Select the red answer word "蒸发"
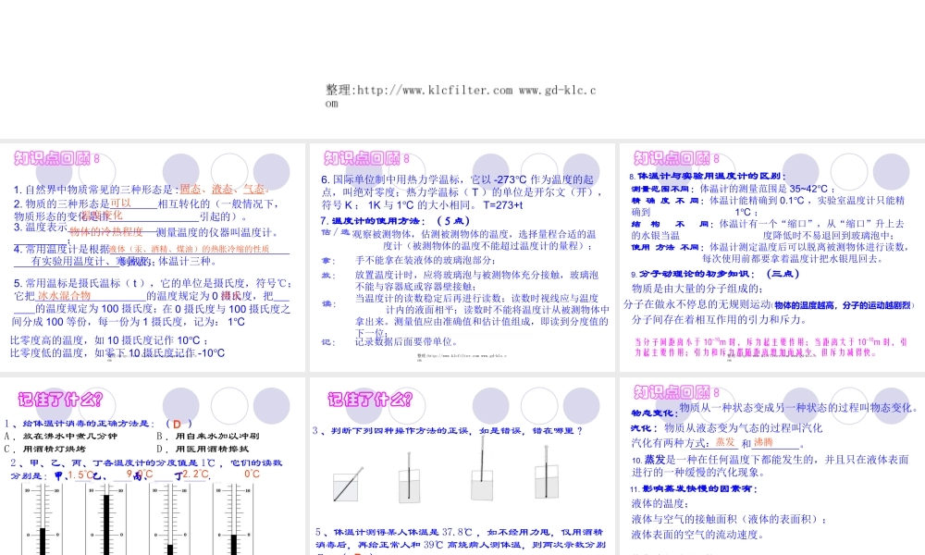Screen dimensions: 925x555 [x=725, y=442]
